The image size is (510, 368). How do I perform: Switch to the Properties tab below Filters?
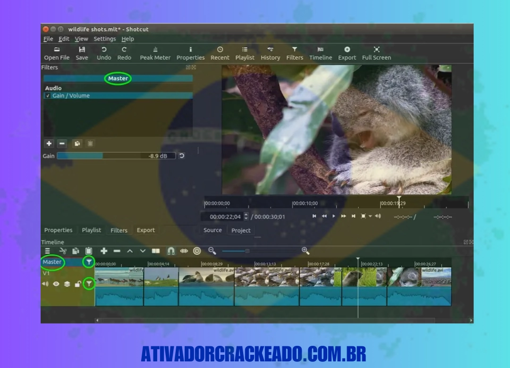tap(58, 230)
